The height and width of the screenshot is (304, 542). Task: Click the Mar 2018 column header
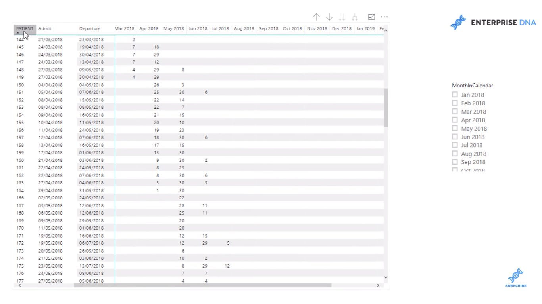[x=125, y=28]
